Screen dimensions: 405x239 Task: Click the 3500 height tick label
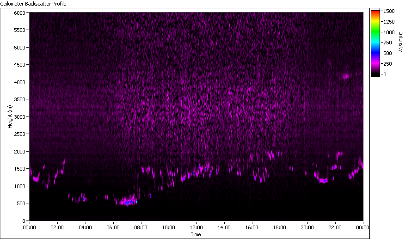click(x=19, y=99)
